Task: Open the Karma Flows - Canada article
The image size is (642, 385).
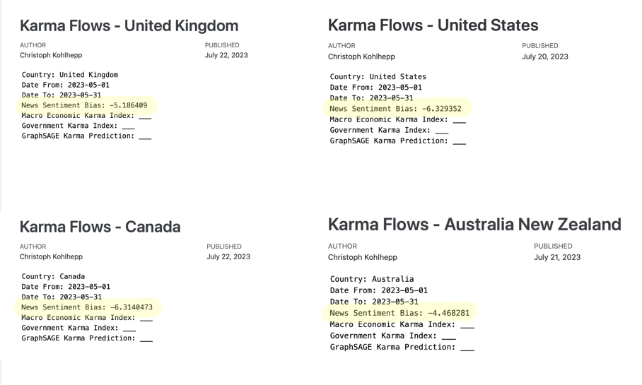Action: pyautogui.click(x=100, y=227)
